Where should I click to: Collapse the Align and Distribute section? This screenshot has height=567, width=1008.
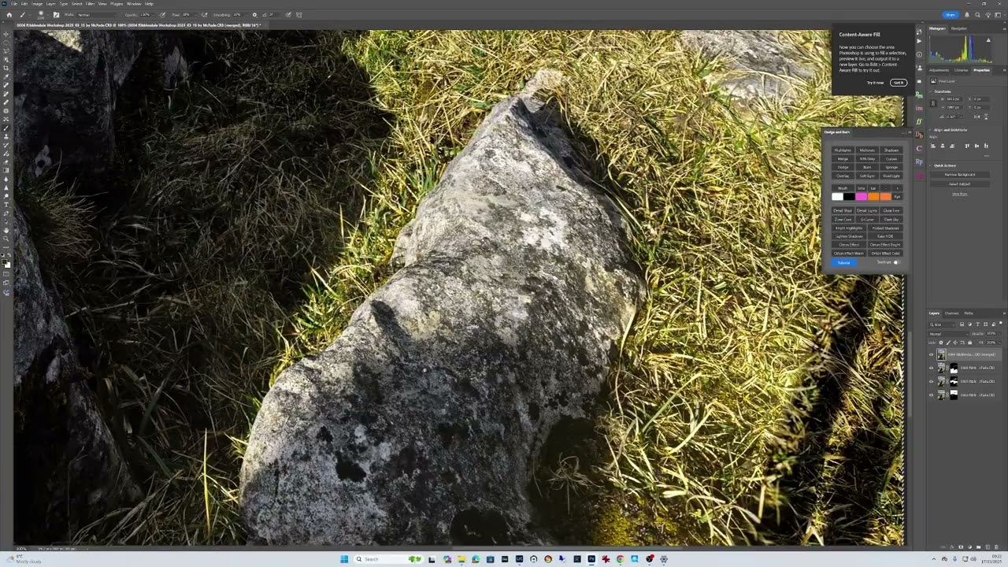(930, 130)
